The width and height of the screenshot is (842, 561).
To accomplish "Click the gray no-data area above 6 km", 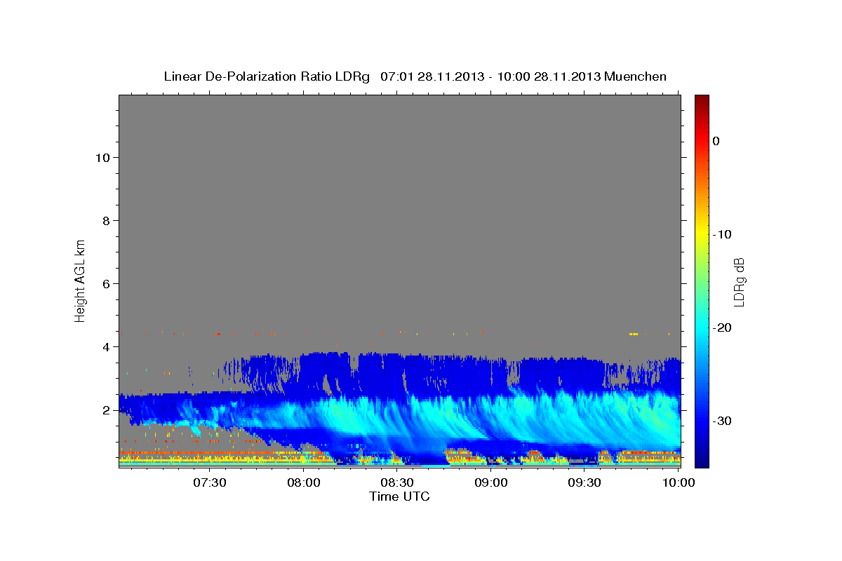I will (x=399, y=189).
